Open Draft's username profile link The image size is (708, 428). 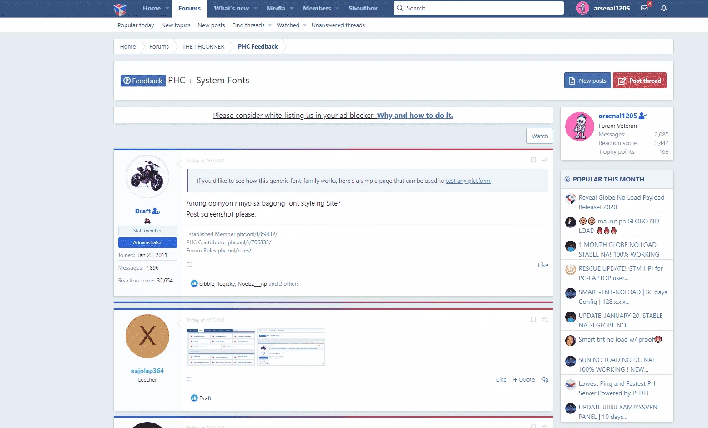[142, 211]
